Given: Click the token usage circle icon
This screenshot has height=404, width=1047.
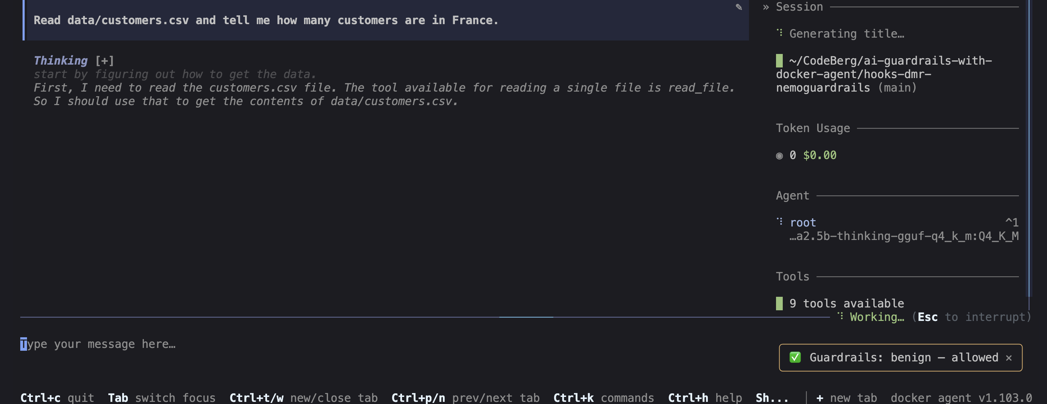Looking at the screenshot, I should coord(779,155).
